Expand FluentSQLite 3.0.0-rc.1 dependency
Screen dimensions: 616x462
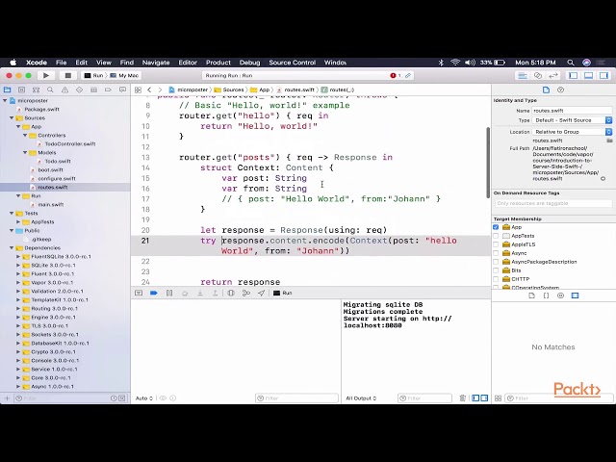[x=18, y=257]
